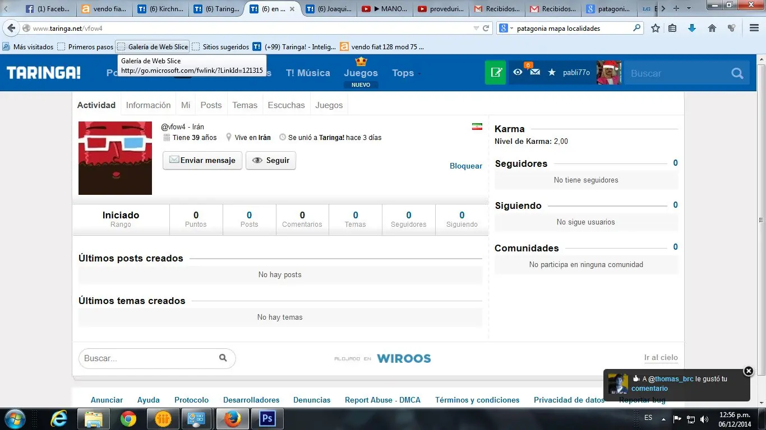766x430 pixels.
Task: Open the URL bar history dropdown
Action: pos(476,28)
